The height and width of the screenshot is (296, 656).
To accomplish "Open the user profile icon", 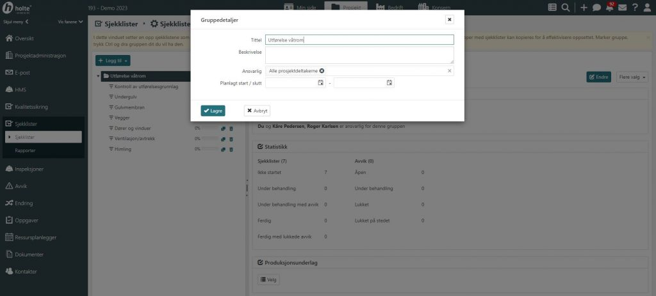I will pyautogui.click(x=648, y=8).
